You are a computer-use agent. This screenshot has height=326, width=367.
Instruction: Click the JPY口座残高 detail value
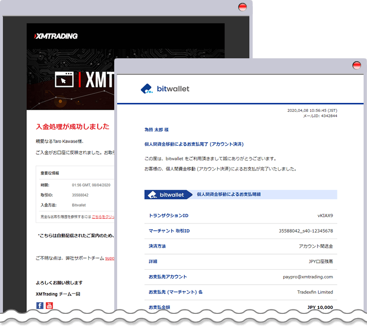[321, 261]
